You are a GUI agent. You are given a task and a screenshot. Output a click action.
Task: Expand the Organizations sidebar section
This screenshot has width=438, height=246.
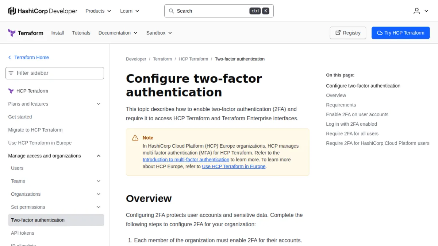98,194
